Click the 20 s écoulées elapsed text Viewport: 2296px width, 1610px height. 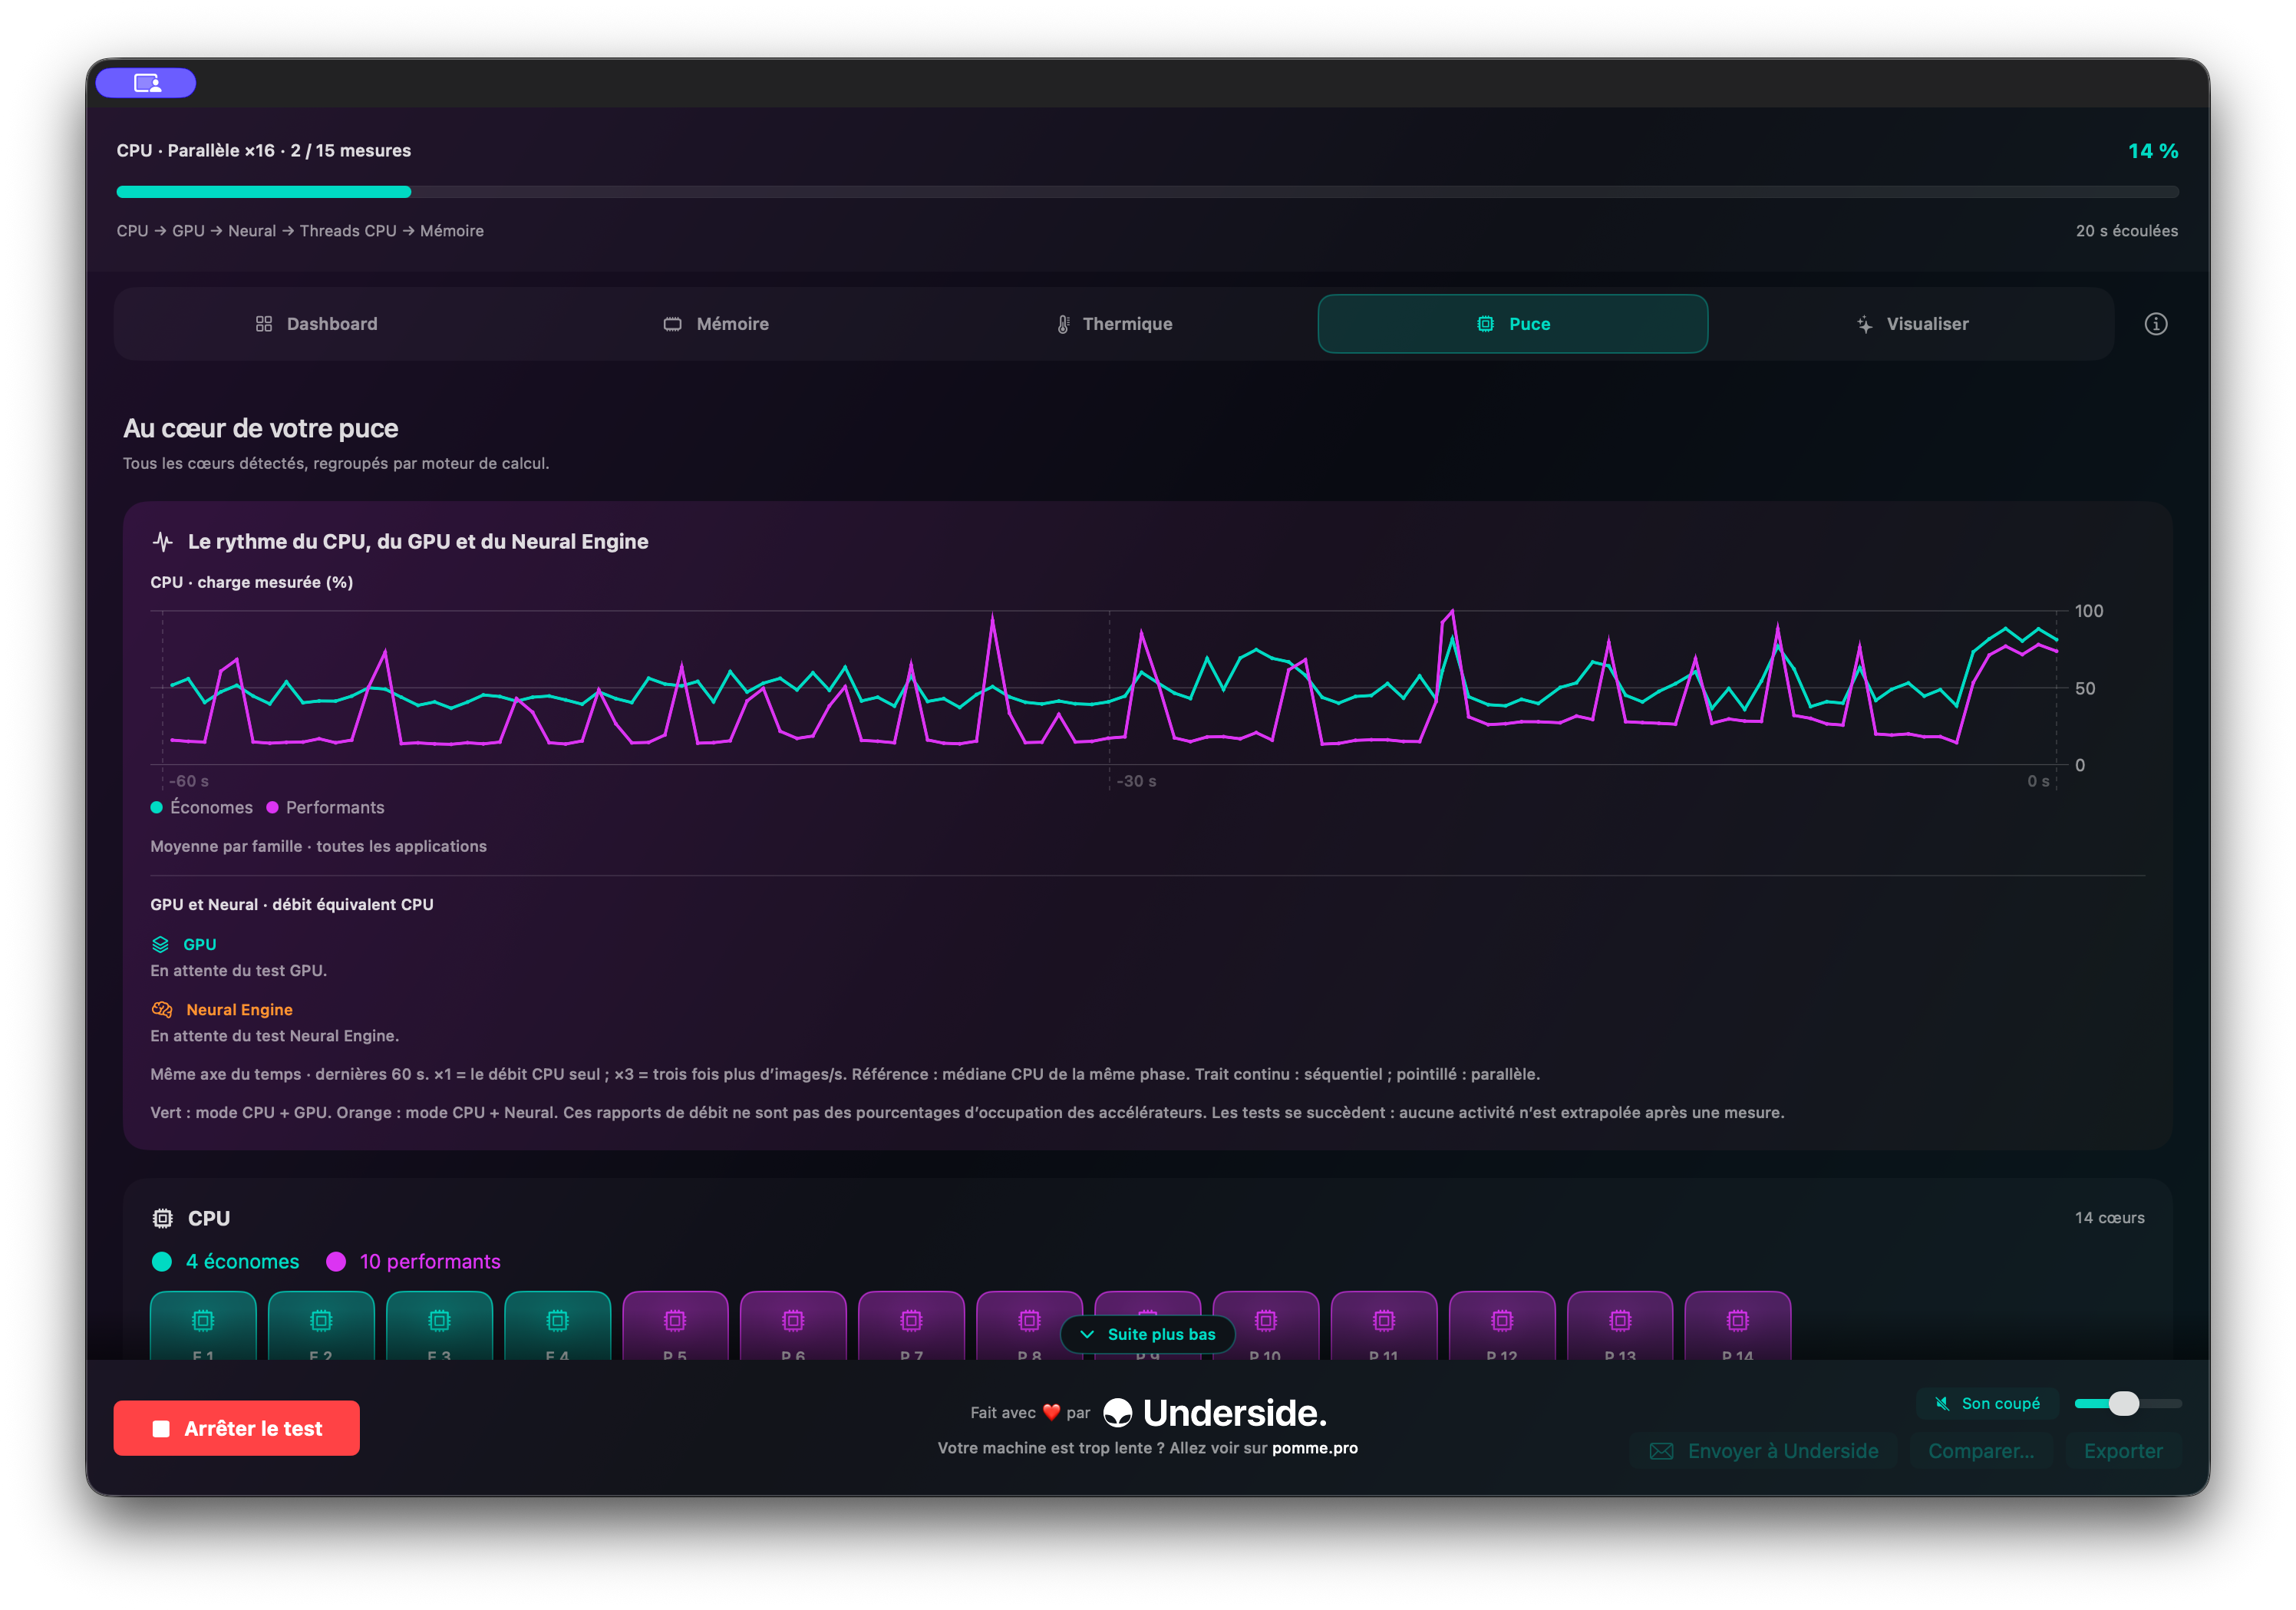pos(2126,231)
